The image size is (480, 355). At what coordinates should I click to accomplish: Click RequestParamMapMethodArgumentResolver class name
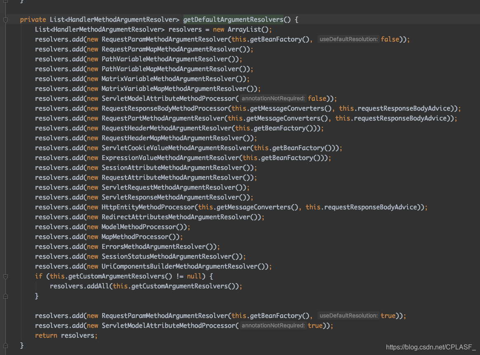pyautogui.click(x=170, y=49)
